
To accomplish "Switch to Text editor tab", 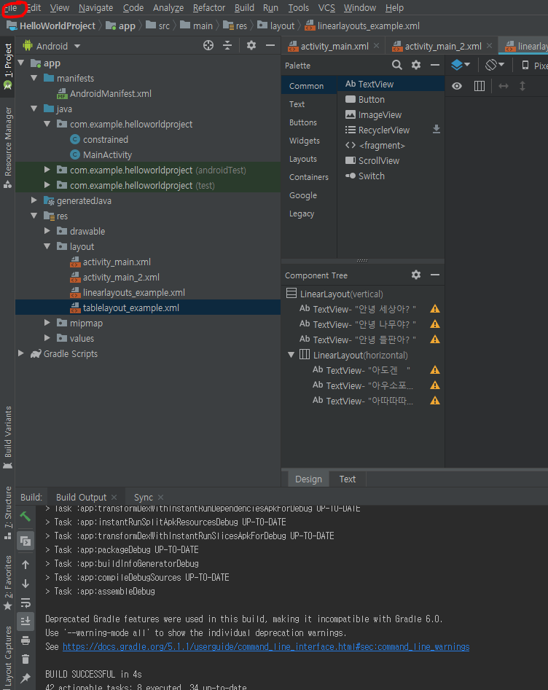I will pyautogui.click(x=348, y=479).
